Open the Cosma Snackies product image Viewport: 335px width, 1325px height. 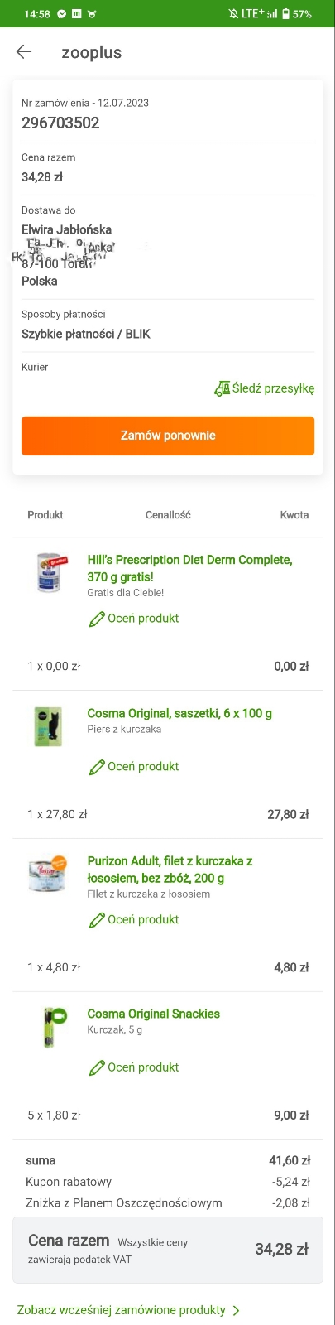(53, 1027)
